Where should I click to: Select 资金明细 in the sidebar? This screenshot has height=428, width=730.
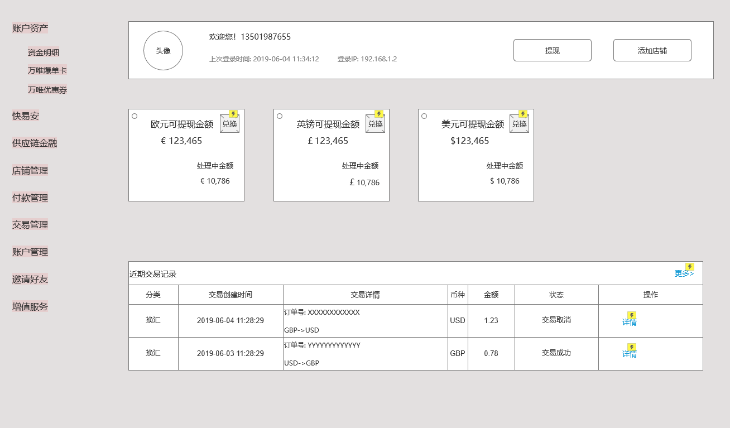(x=44, y=52)
